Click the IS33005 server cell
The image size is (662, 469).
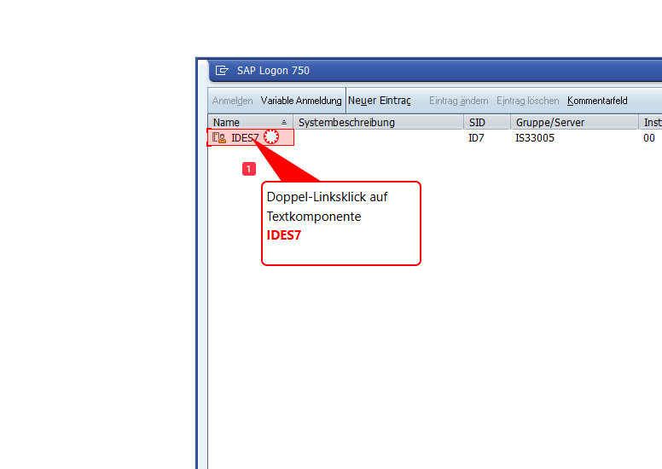pos(535,138)
